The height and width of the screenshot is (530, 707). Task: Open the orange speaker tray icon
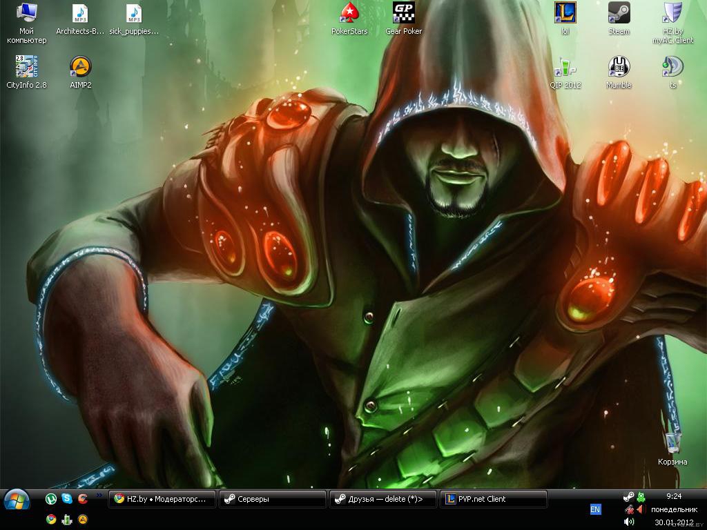coord(641,510)
